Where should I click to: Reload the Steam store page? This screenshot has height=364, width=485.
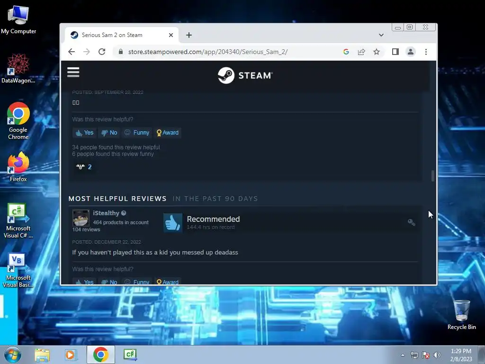point(102,52)
